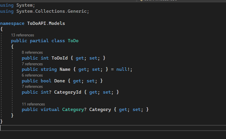
Task: Click the ToDoId property name
Action: coord(59,58)
